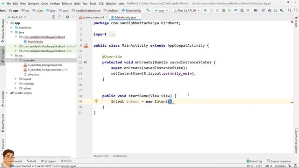Expand the values folder
Image resolution: width=299 pixels, height=168 pixels.
(x=16, y=88)
